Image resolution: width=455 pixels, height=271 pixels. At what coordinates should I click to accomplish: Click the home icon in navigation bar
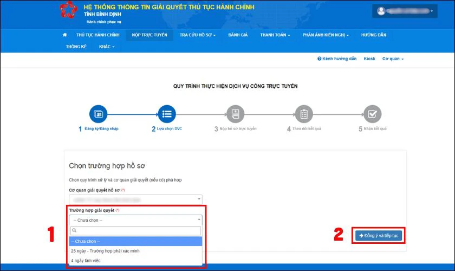point(64,35)
